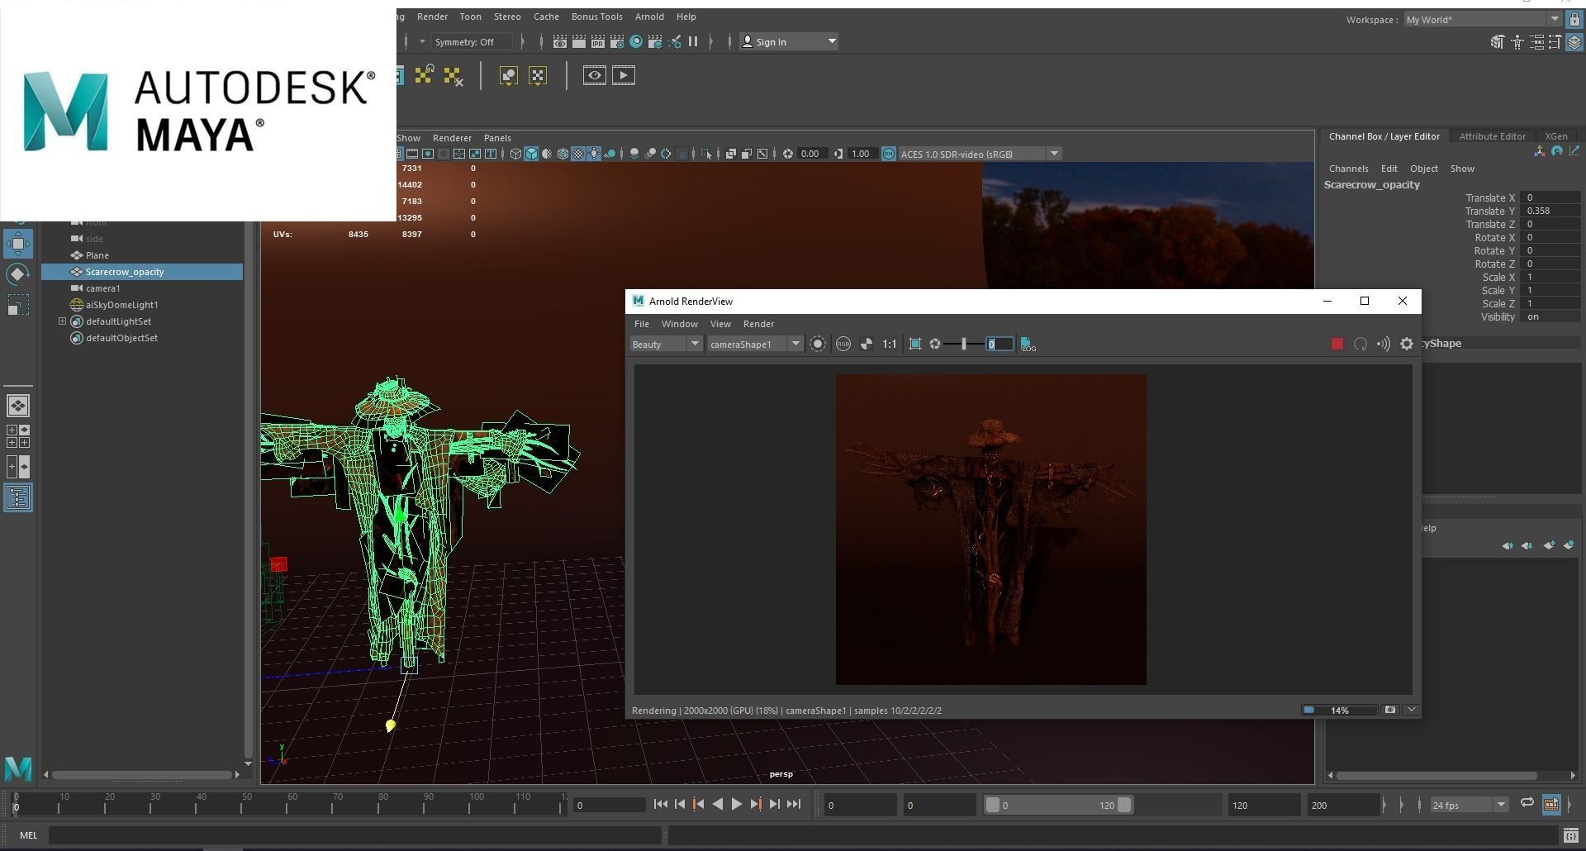1586x851 pixels.
Task: Open the Beauty AOV dropdown in Arnold RenderView
Action: click(665, 344)
